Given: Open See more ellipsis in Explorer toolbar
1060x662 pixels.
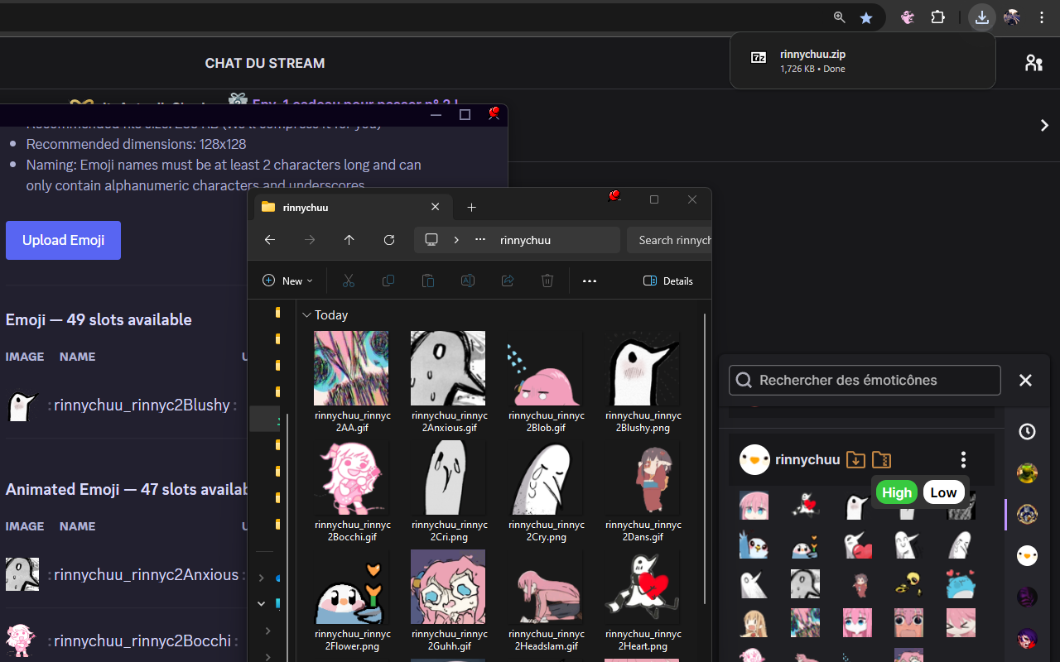Looking at the screenshot, I should click(590, 281).
